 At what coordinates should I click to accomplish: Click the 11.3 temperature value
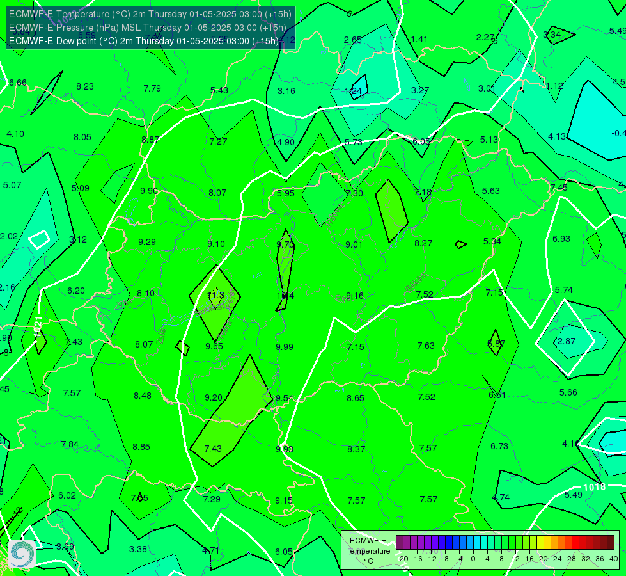click(215, 296)
